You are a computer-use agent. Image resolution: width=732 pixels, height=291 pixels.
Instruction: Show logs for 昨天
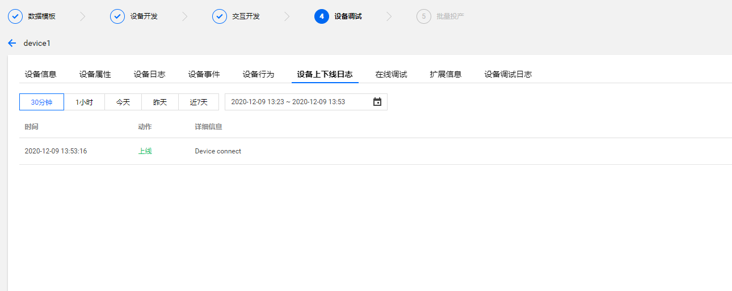160,102
